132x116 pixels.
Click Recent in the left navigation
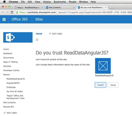6,75
